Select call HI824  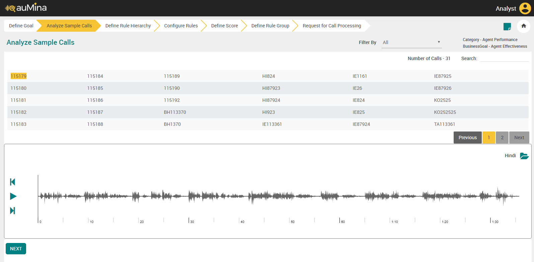click(x=269, y=76)
